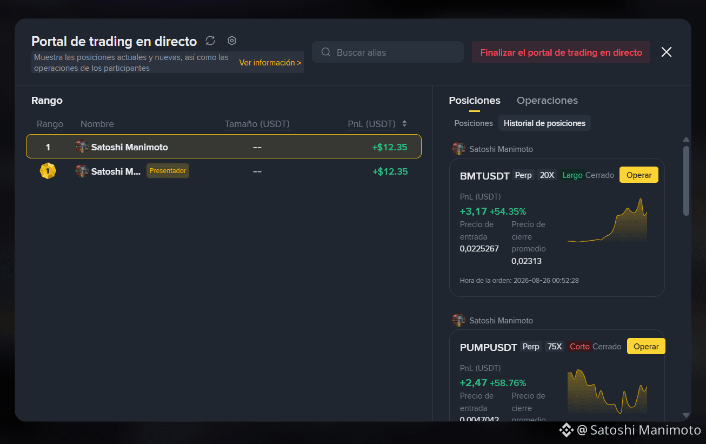Click the Perp tag on the BMTUSDT card
706x444 pixels.
523,175
